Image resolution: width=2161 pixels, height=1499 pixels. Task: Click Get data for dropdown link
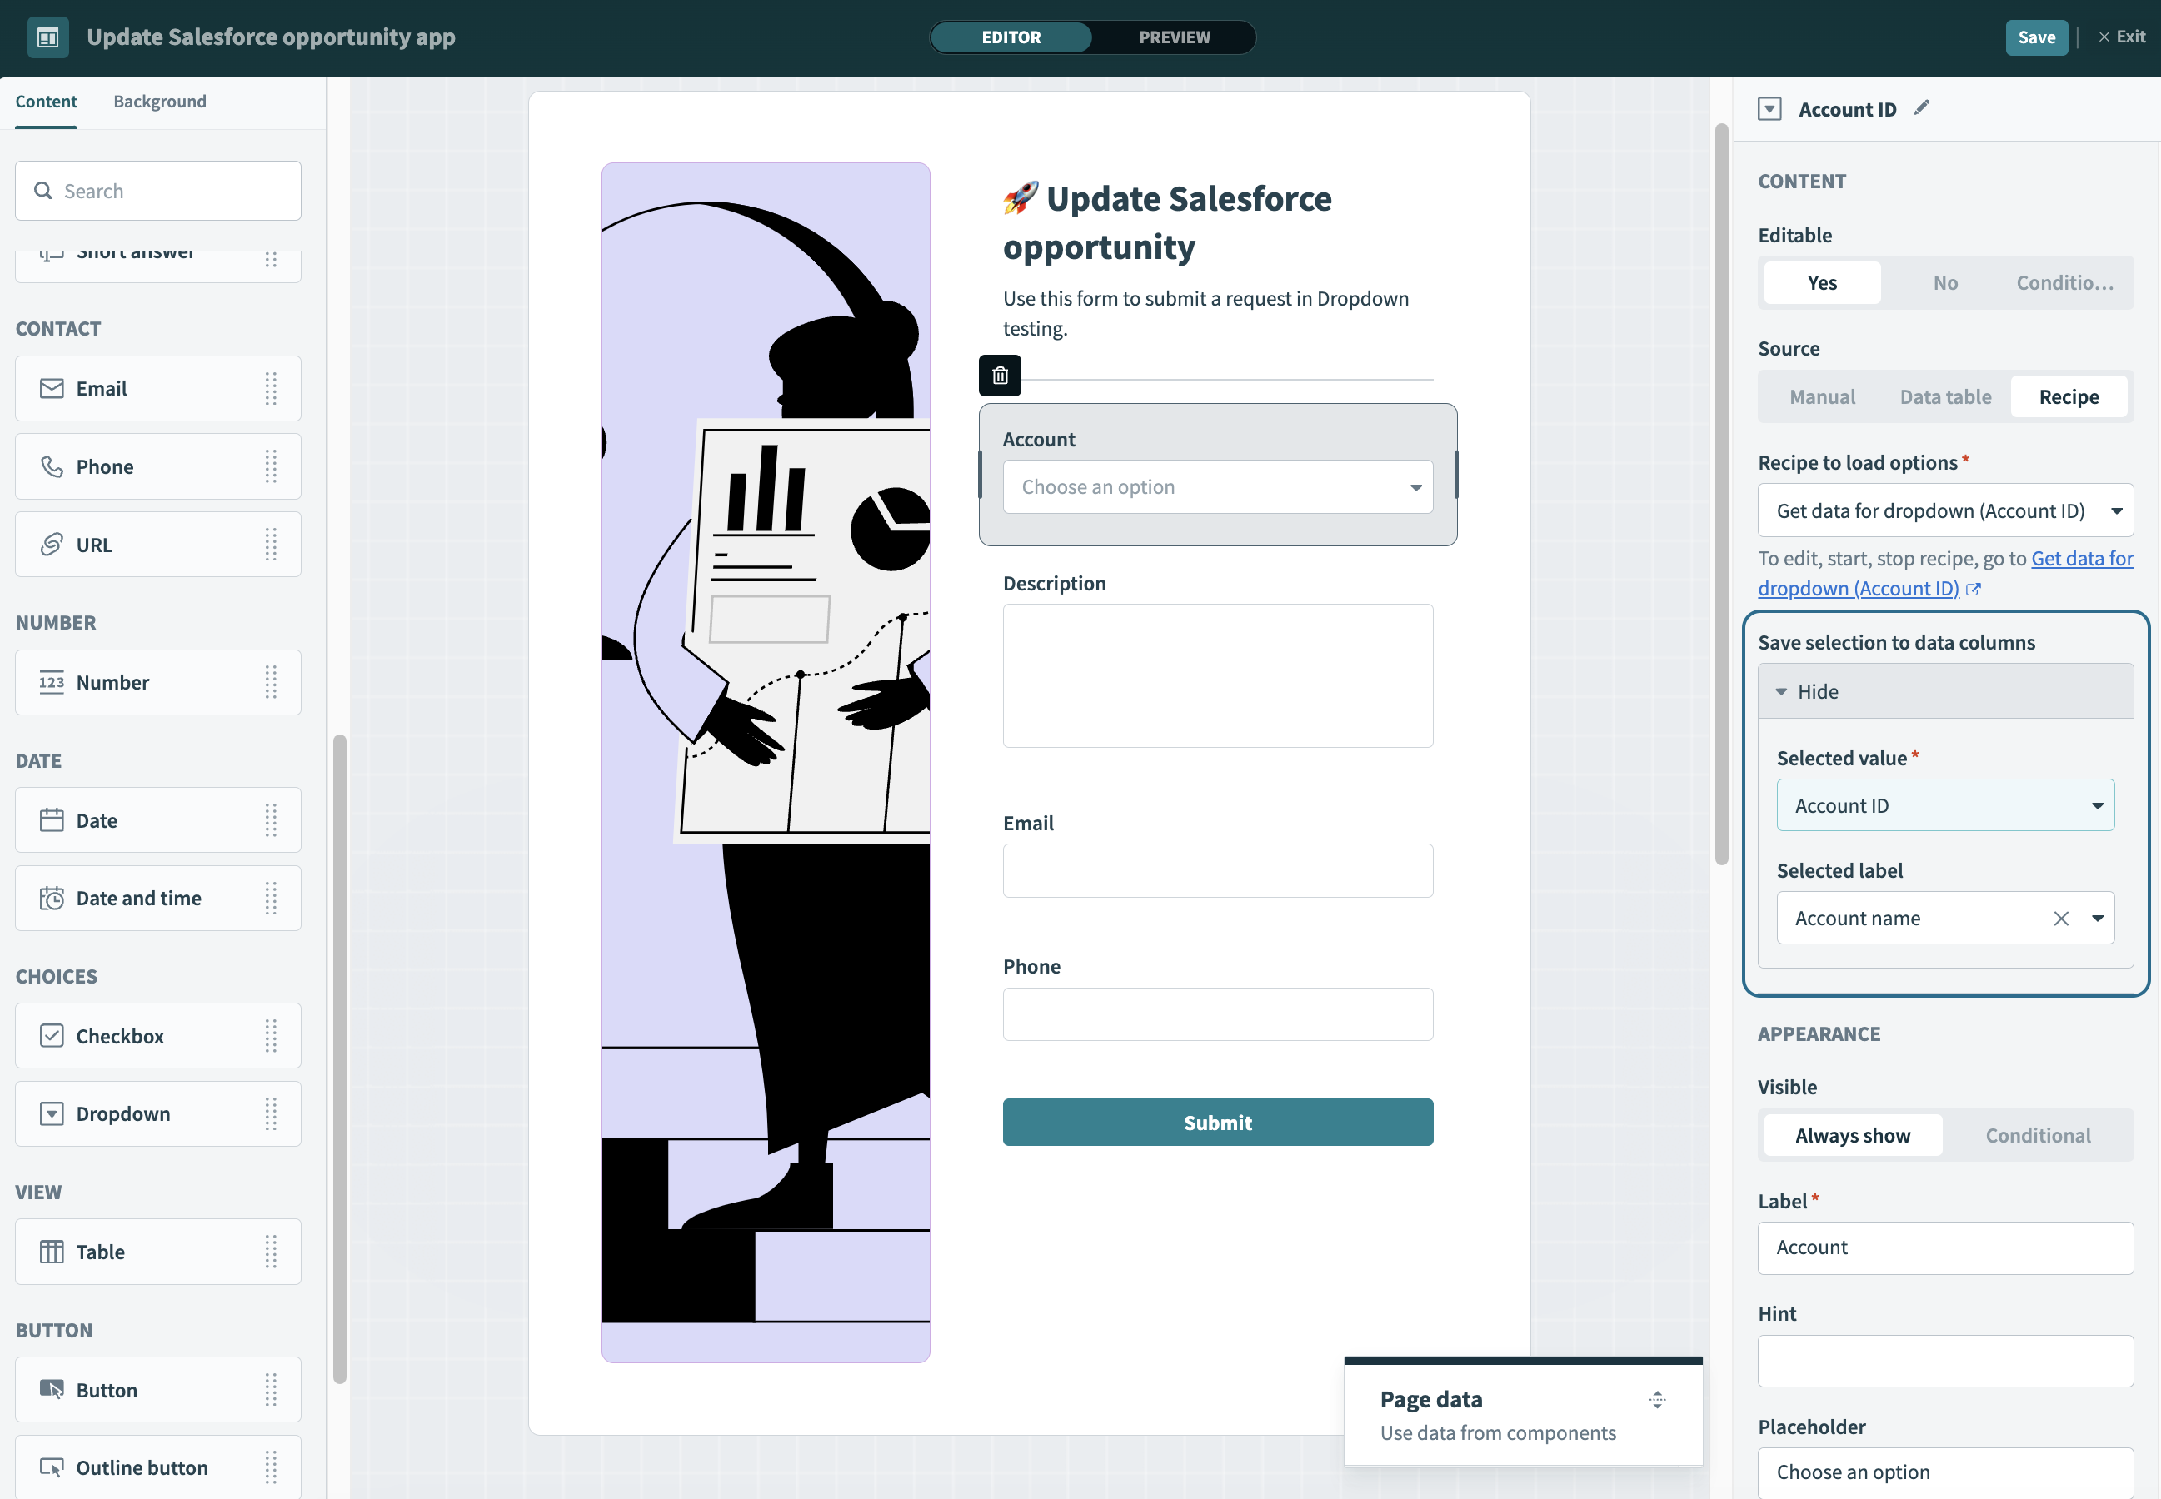click(1946, 573)
